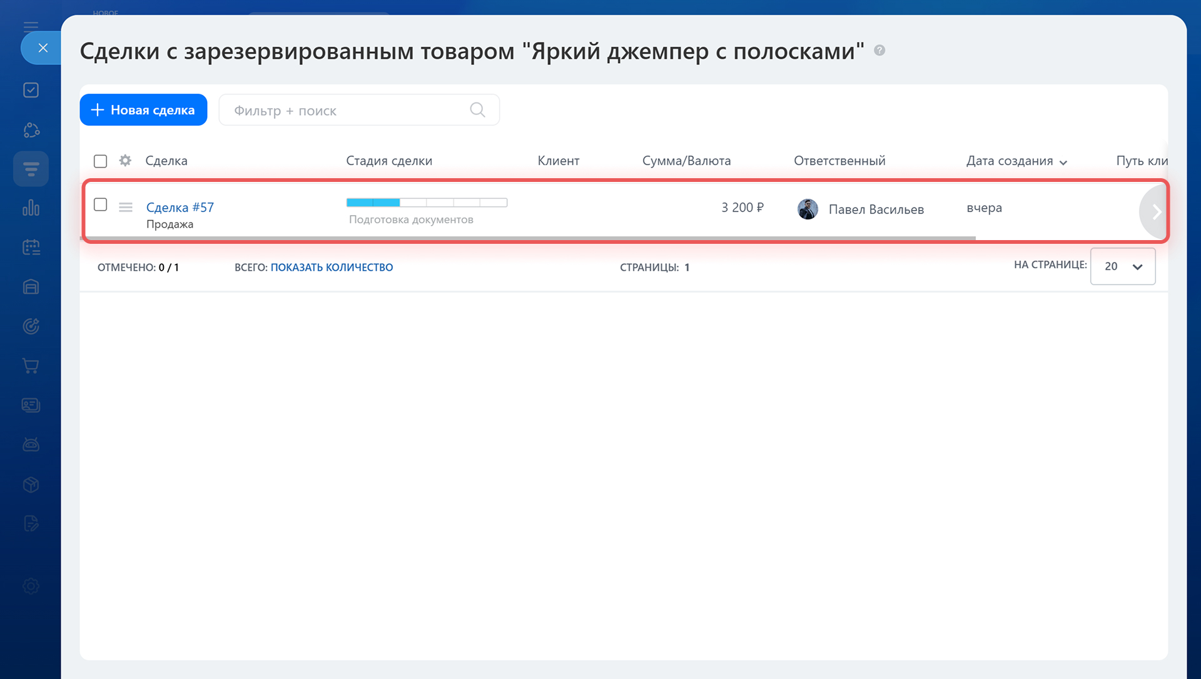This screenshot has width=1201, height=679.
Task: Open the analytics bar chart sidebar icon
Action: coord(31,208)
